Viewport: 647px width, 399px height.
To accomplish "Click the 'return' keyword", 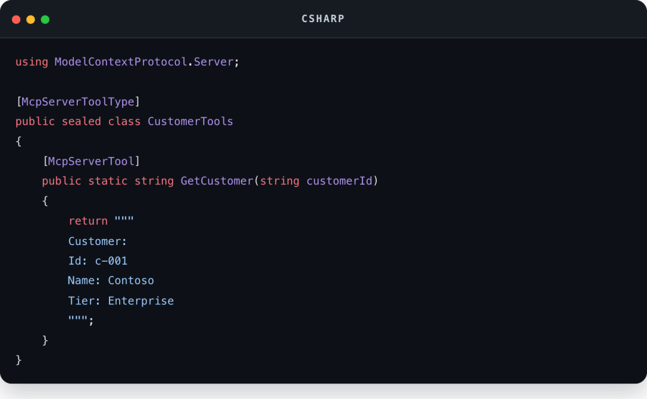I will tap(88, 220).
